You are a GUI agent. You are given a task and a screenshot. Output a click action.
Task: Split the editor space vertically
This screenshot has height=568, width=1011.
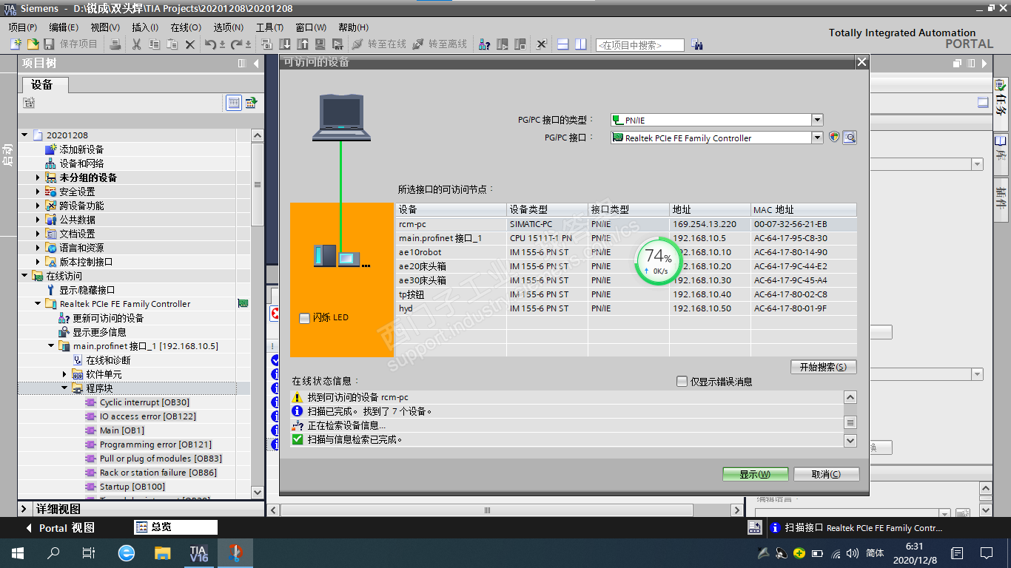pyautogui.click(x=581, y=44)
